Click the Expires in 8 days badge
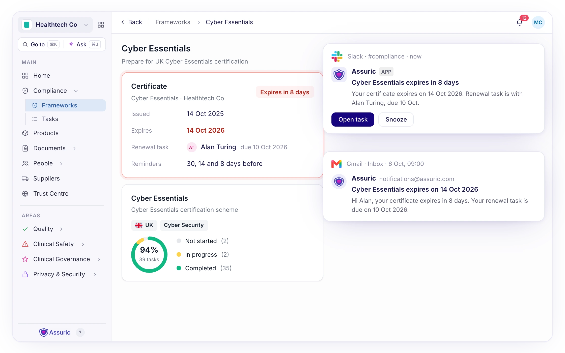 coord(285,92)
